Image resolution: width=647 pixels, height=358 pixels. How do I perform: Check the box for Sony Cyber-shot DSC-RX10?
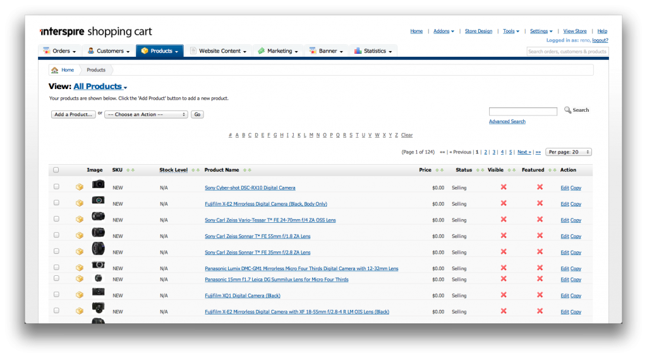pos(56,187)
